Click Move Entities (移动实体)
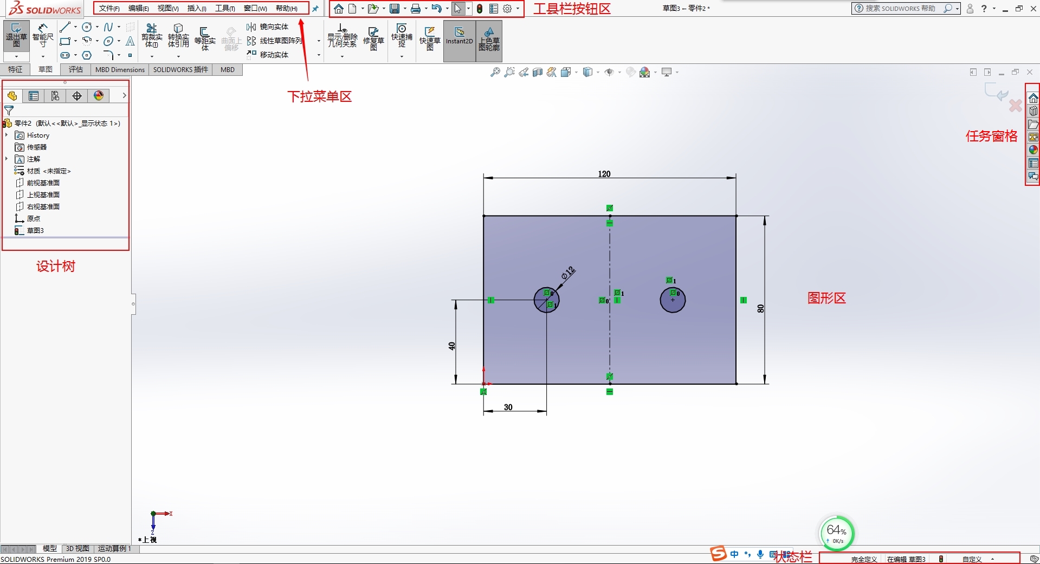Viewport: 1040px width, 564px height. [268, 55]
